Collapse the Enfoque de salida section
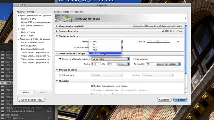The image size is (214, 120). (x=57, y=70)
